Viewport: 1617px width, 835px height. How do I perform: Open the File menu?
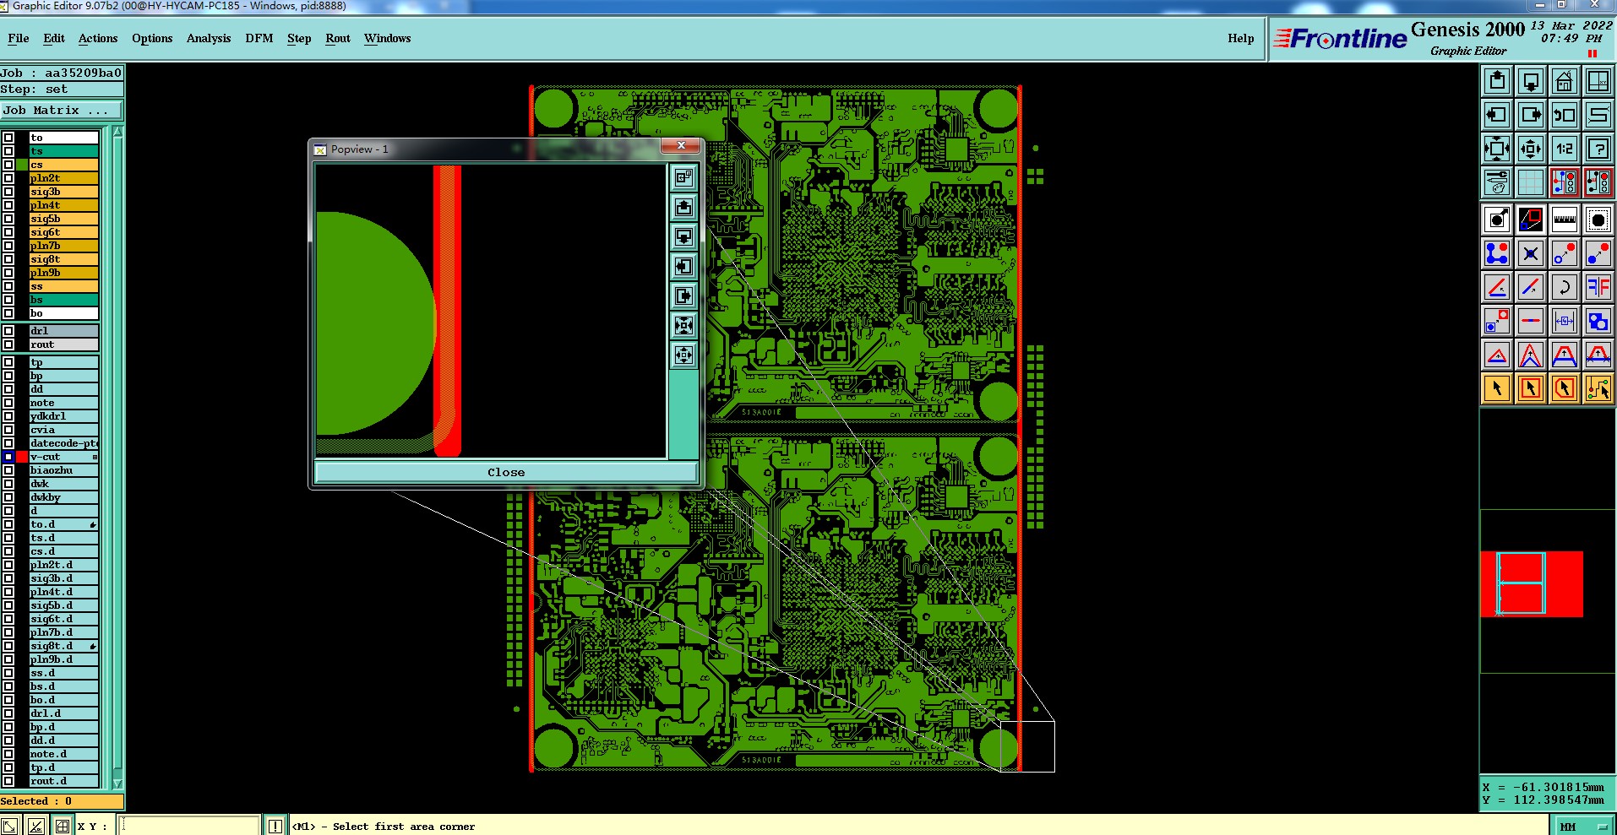point(19,38)
